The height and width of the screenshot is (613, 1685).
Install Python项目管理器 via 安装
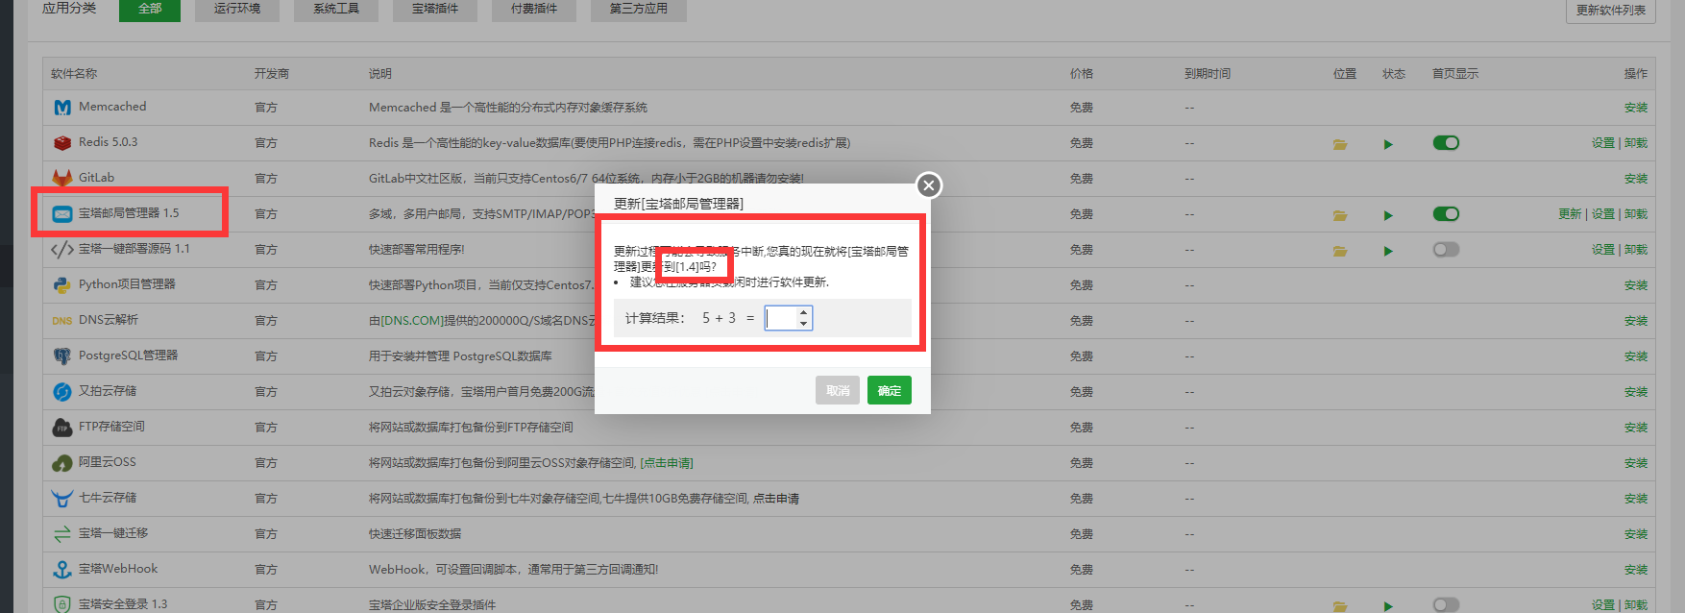pyautogui.click(x=1636, y=285)
